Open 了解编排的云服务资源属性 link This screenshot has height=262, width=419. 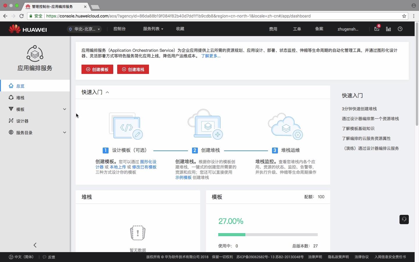pos(366,138)
